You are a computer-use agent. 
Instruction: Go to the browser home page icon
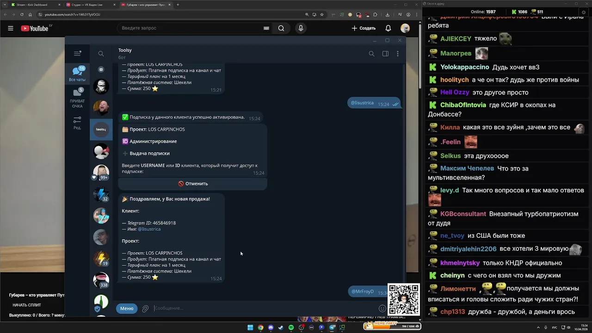[31, 14]
